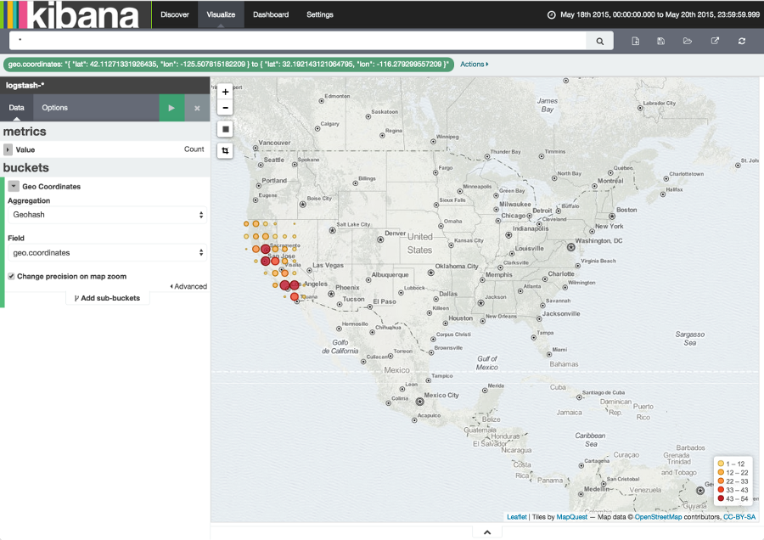This screenshot has width=764, height=540.
Task: Refresh the visualization data
Action: tap(742, 40)
